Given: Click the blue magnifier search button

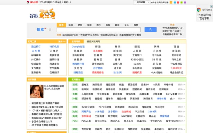Looking at the screenshot, I should click(x=150, y=30).
